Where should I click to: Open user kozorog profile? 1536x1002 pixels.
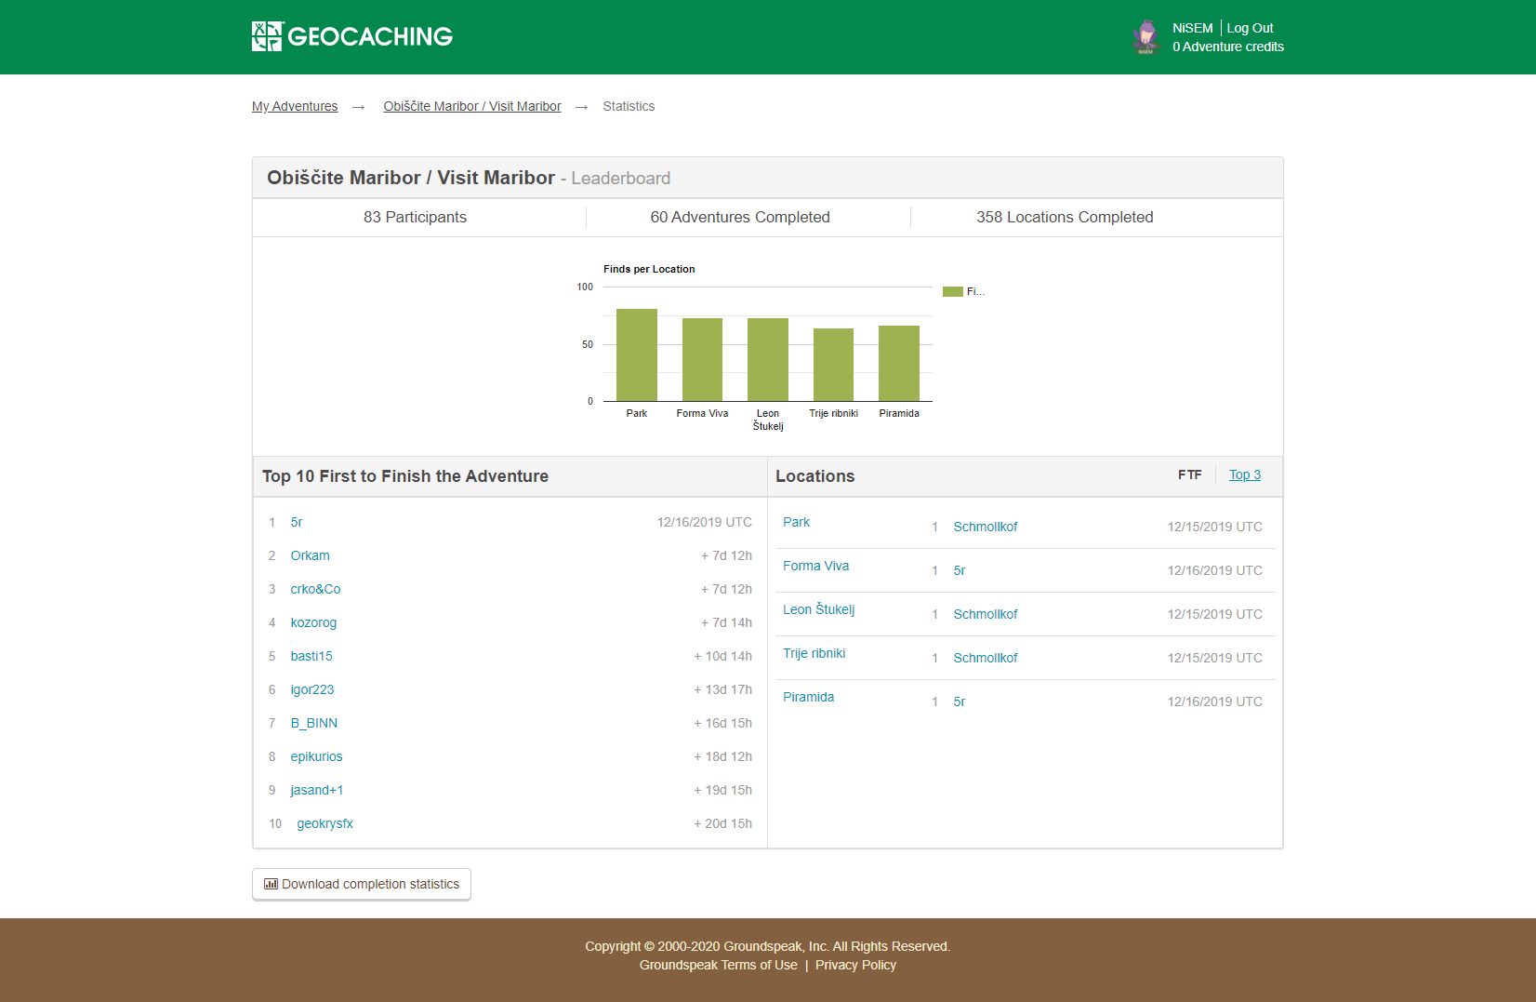(313, 622)
